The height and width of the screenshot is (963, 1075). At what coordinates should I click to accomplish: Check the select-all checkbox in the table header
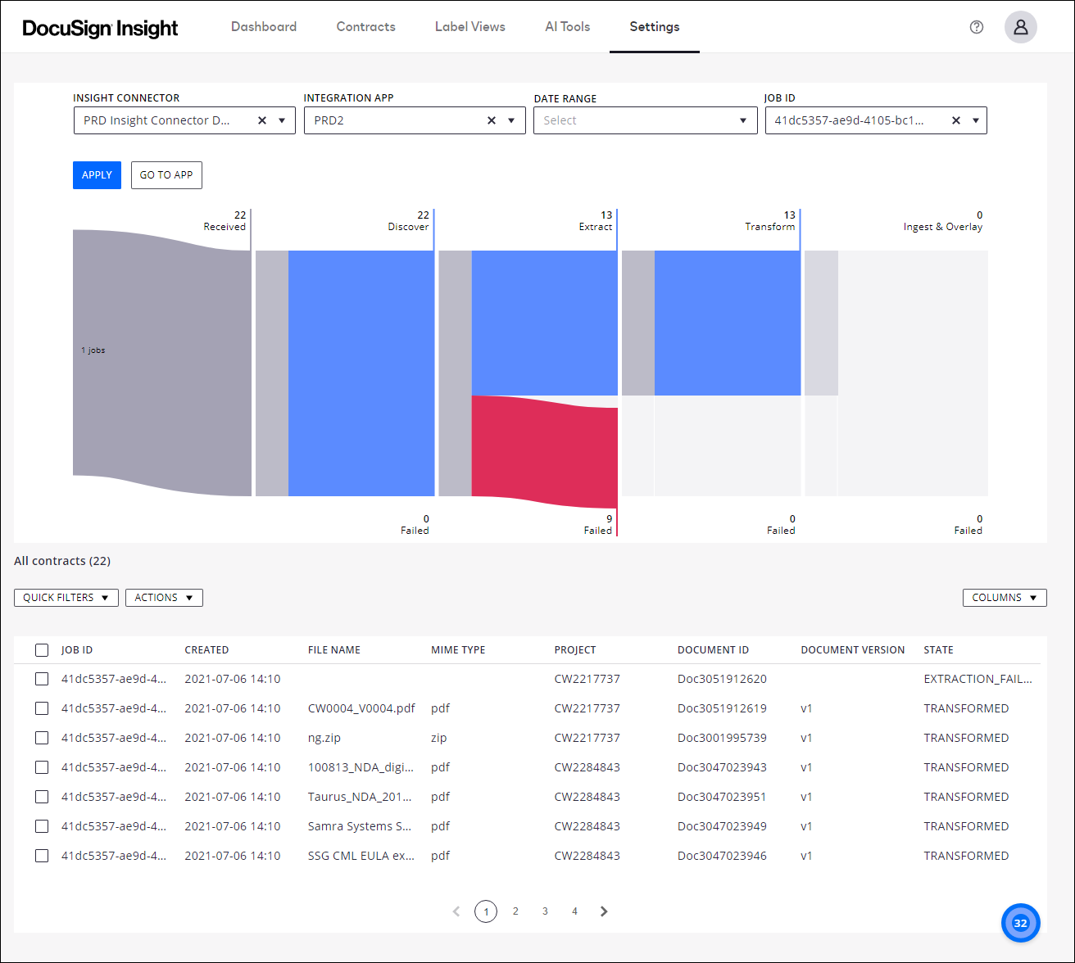[x=42, y=649]
